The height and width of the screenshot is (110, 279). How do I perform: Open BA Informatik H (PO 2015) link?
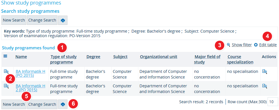click(x=30, y=74)
